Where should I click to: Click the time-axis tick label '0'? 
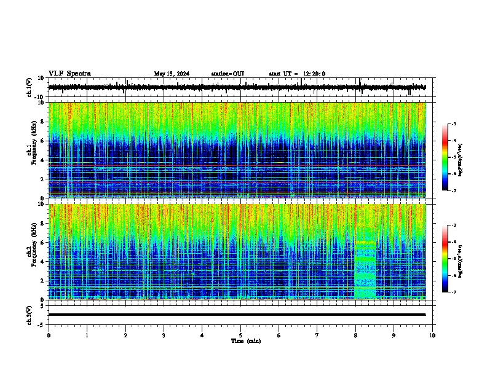click(49, 335)
